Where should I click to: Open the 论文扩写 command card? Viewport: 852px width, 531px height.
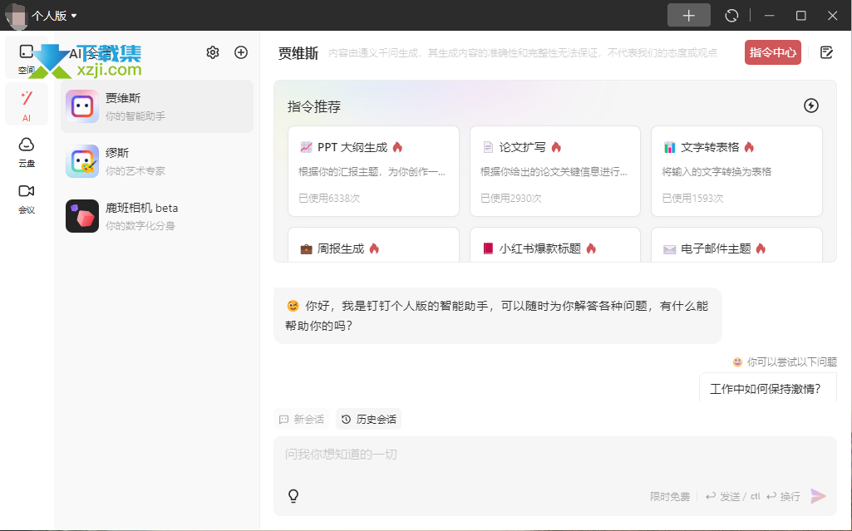pos(554,171)
